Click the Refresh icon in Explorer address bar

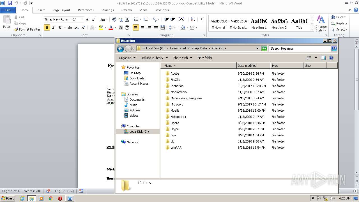pyautogui.click(x=264, y=49)
